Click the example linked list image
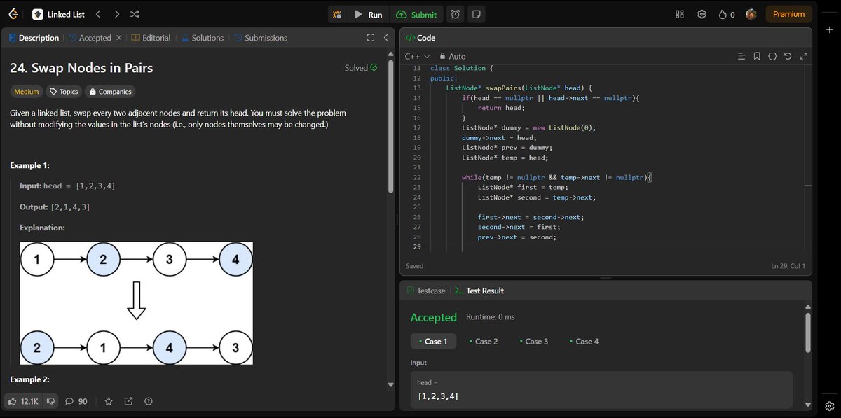Image resolution: width=841 pixels, height=418 pixels. tap(136, 303)
